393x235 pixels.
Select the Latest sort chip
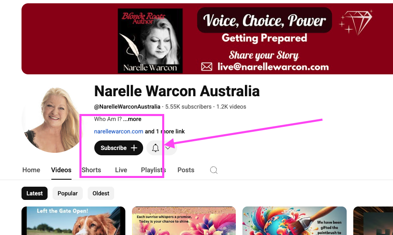[x=35, y=193]
